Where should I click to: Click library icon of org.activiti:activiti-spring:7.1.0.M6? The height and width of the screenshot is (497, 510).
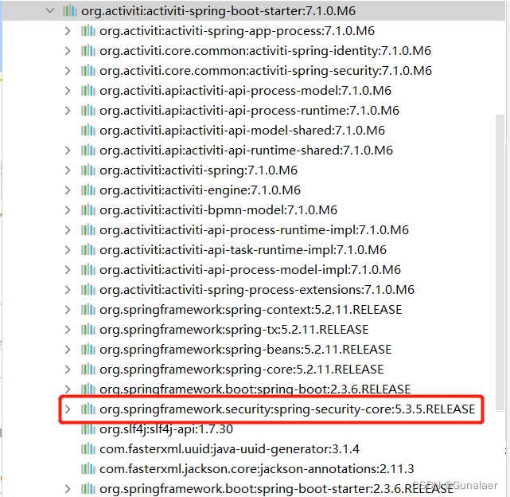88,170
